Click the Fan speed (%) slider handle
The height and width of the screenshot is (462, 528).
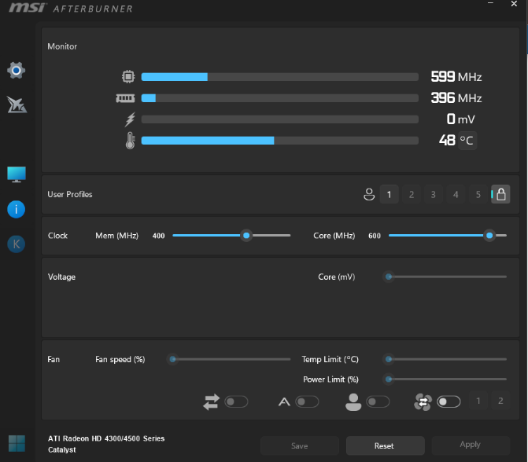pyautogui.click(x=173, y=359)
